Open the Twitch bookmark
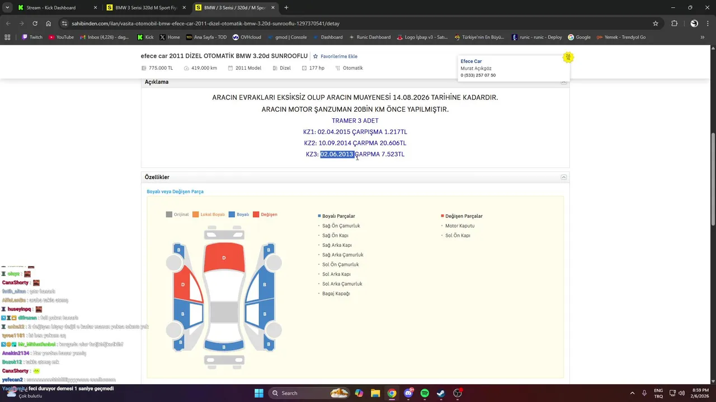Screen dimensions: 716x402 pyautogui.click(x=32, y=37)
